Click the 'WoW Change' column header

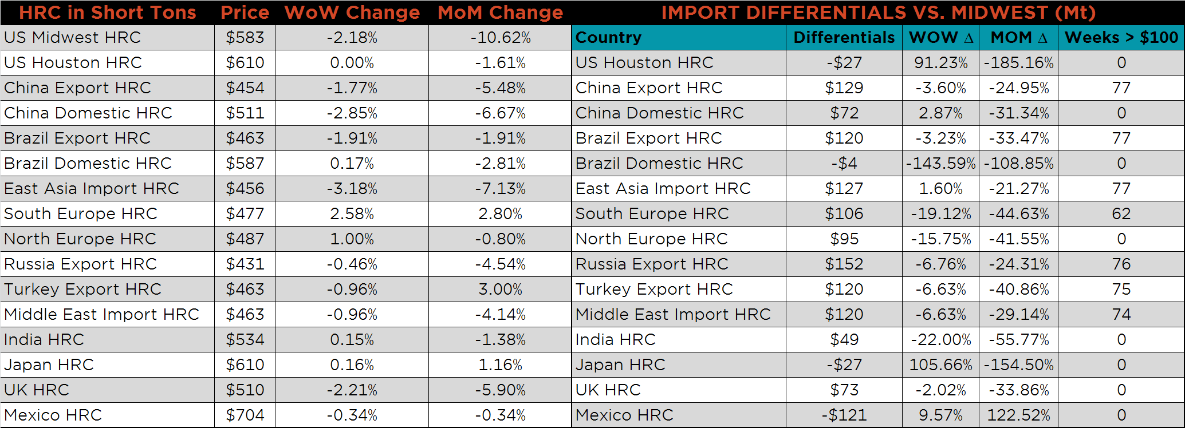352,13
